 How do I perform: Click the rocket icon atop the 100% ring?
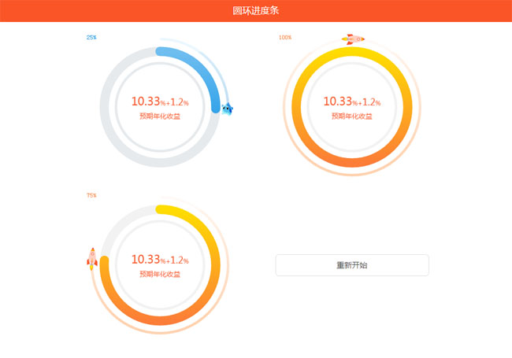pyautogui.click(x=353, y=39)
